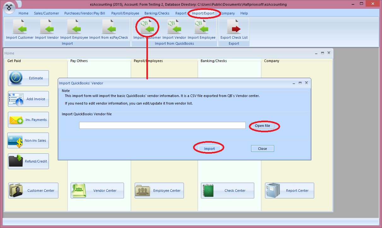Click the vendor file path input field
Image resolution: width=382 pixels, height=228 pixels.
[162, 125]
